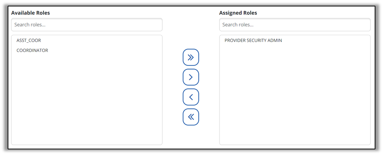Move the selected role to Assigned Roles
The width and height of the screenshot is (383, 155).
tap(191, 77)
